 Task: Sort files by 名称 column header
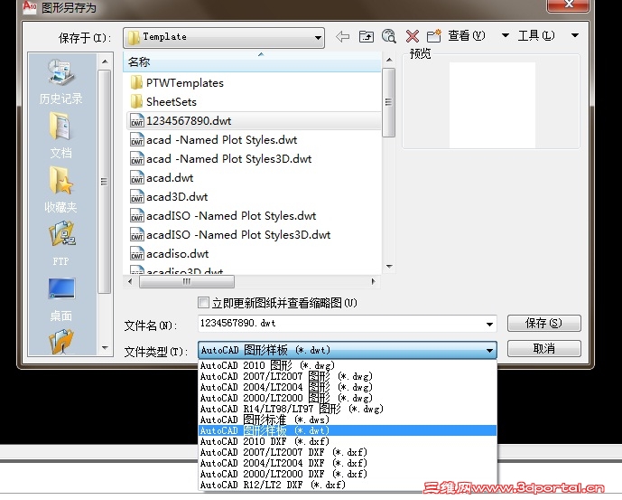(252, 62)
